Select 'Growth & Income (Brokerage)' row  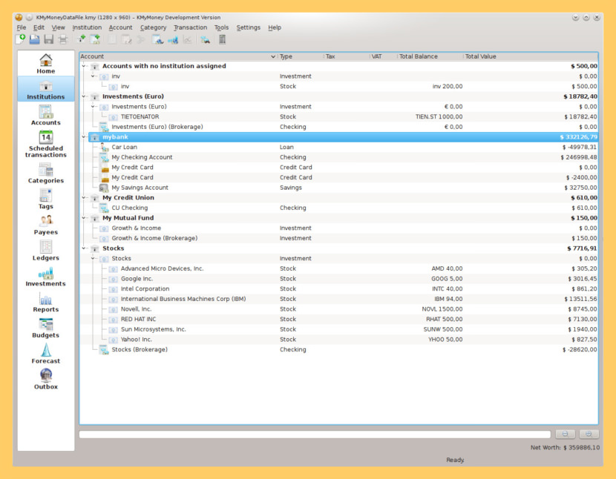pos(339,238)
